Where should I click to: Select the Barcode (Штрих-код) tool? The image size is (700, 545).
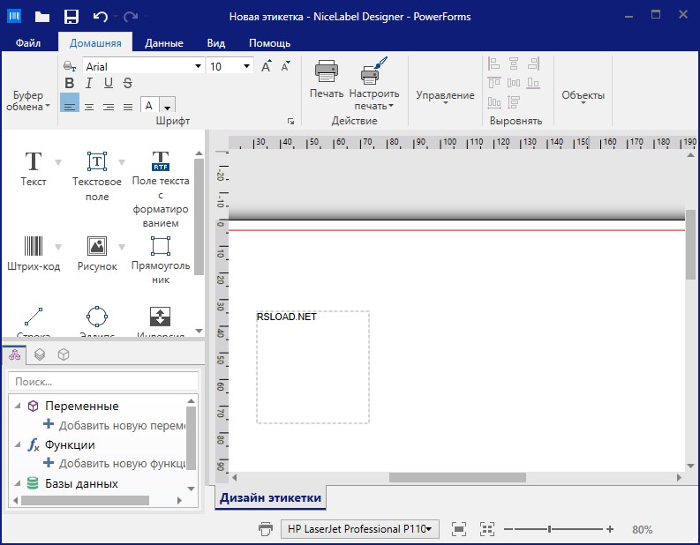[x=34, y=252]
